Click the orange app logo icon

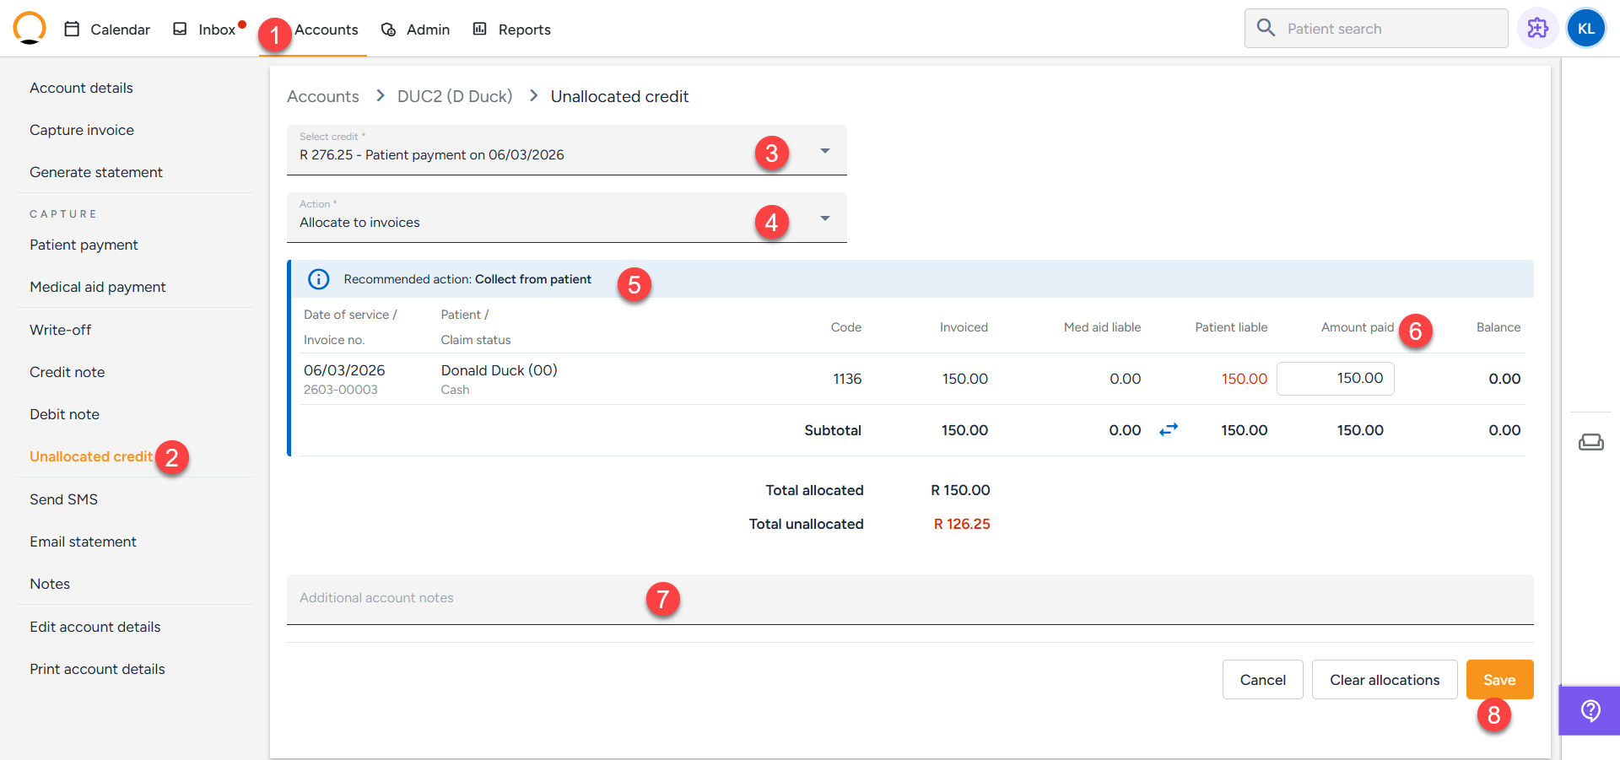(x=30, y=28)
